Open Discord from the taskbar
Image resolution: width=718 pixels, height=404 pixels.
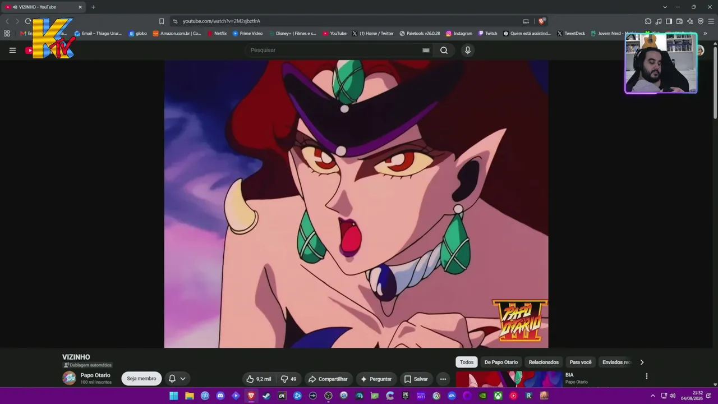click(x=220, y=396)
